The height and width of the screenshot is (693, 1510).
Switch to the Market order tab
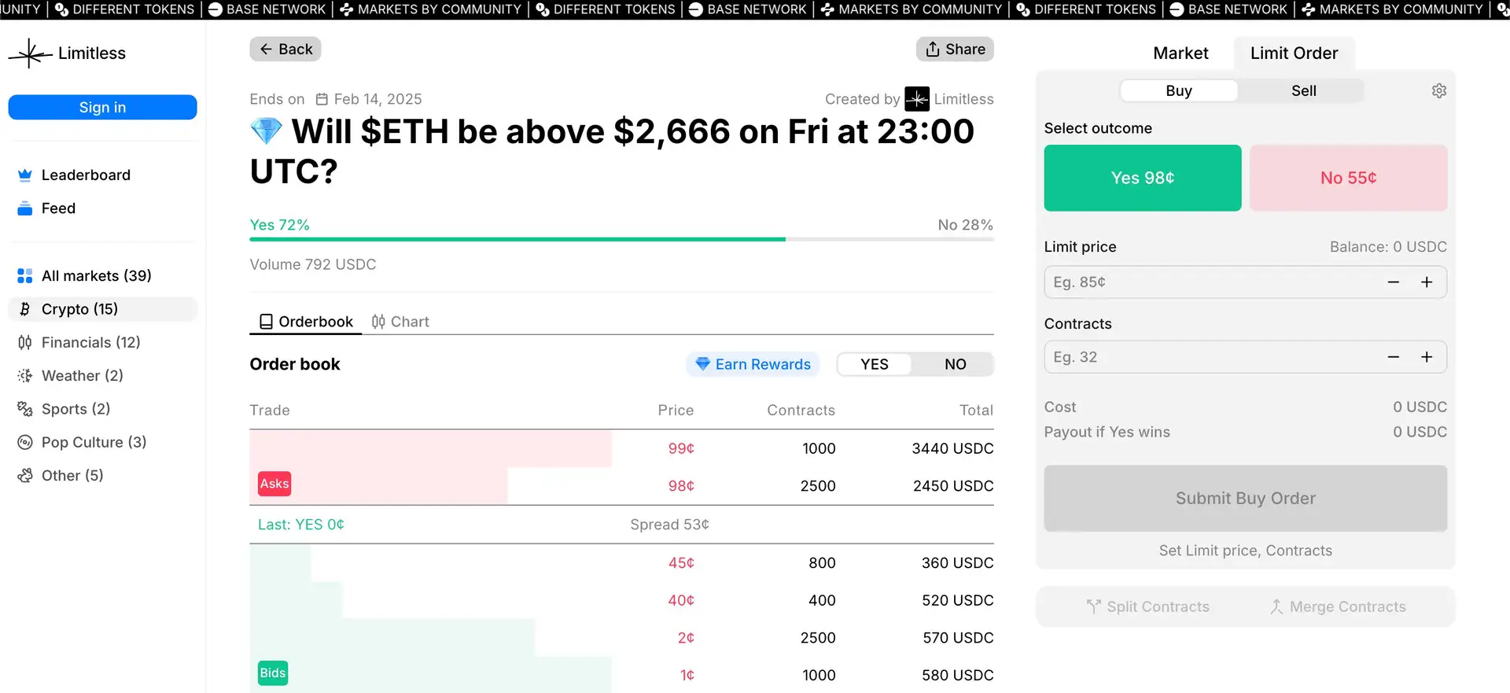[1180, 53]
